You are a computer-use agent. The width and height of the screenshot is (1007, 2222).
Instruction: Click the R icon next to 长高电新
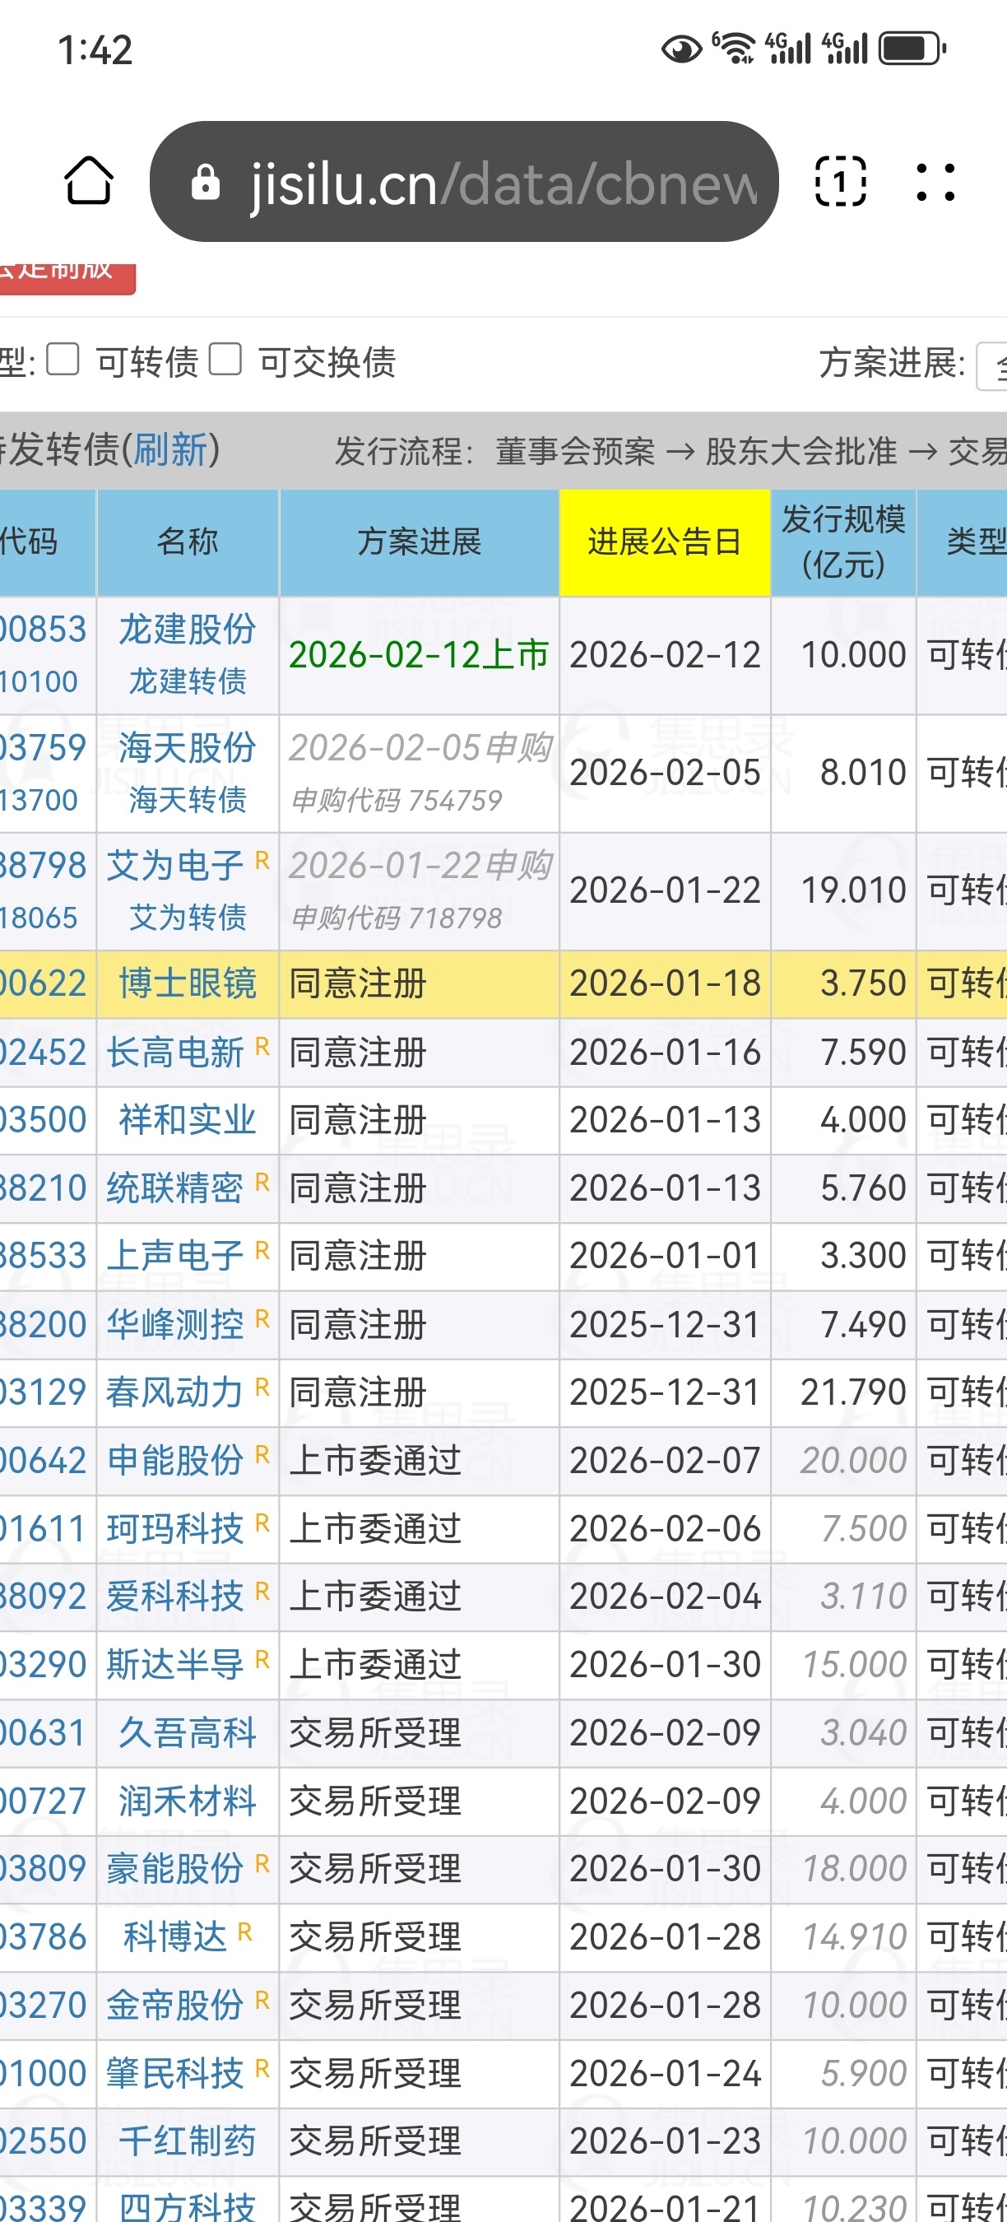click(x=263, y=1047)
